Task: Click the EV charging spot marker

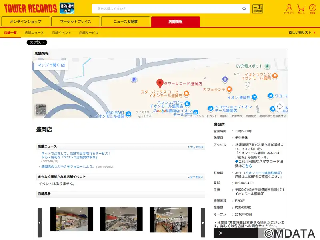Action: point(267,66)
